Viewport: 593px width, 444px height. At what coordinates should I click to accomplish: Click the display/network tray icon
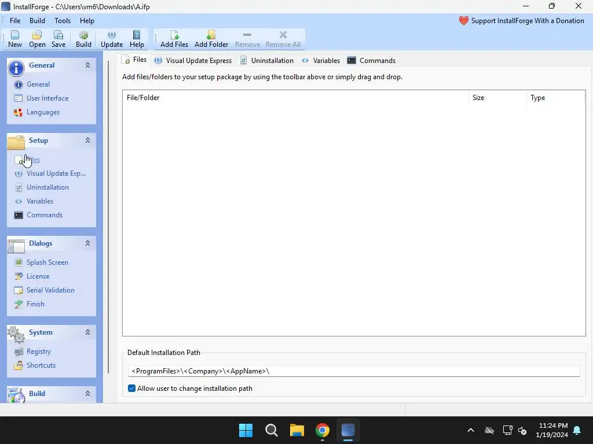(x=507, y=430)
